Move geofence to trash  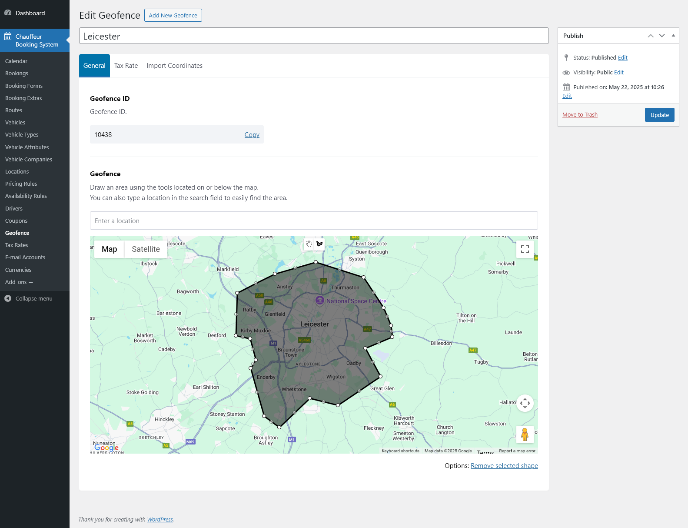click(x=580, y=115)
